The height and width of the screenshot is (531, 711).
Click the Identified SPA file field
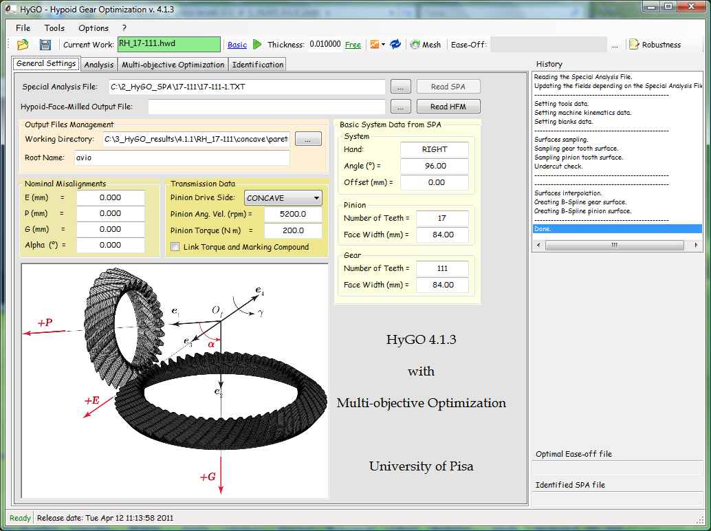coord(617,499)
